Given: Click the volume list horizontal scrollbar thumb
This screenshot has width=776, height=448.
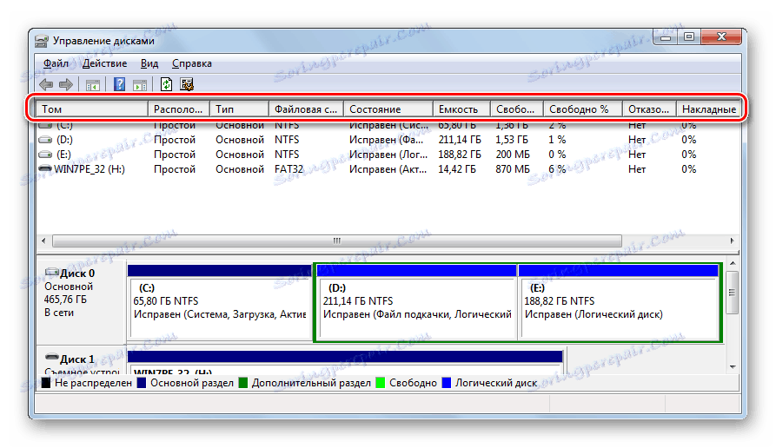Looking at the screenshot, I should click(x=337, y=240).
